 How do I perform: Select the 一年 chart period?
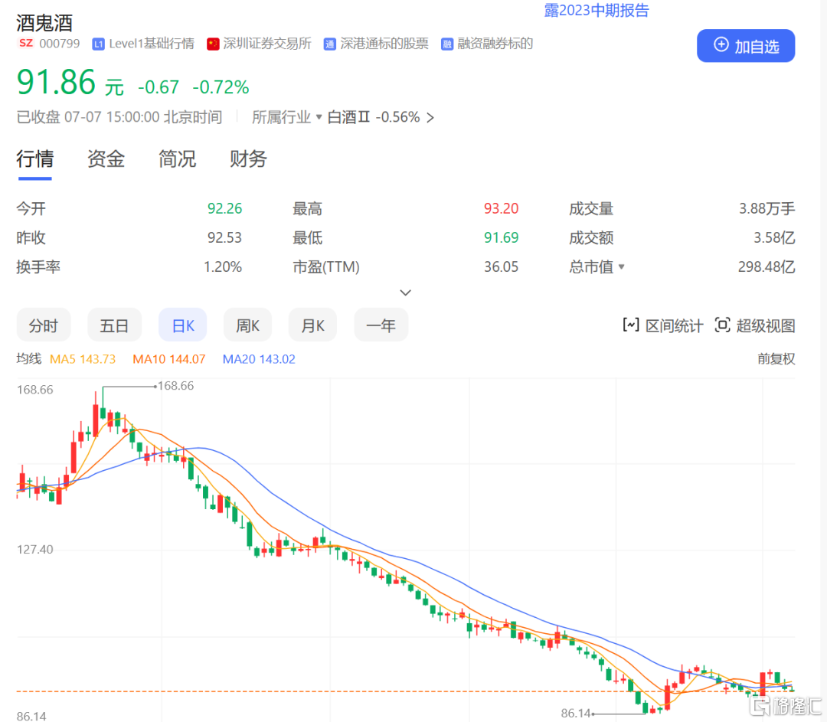pos(381,325)
